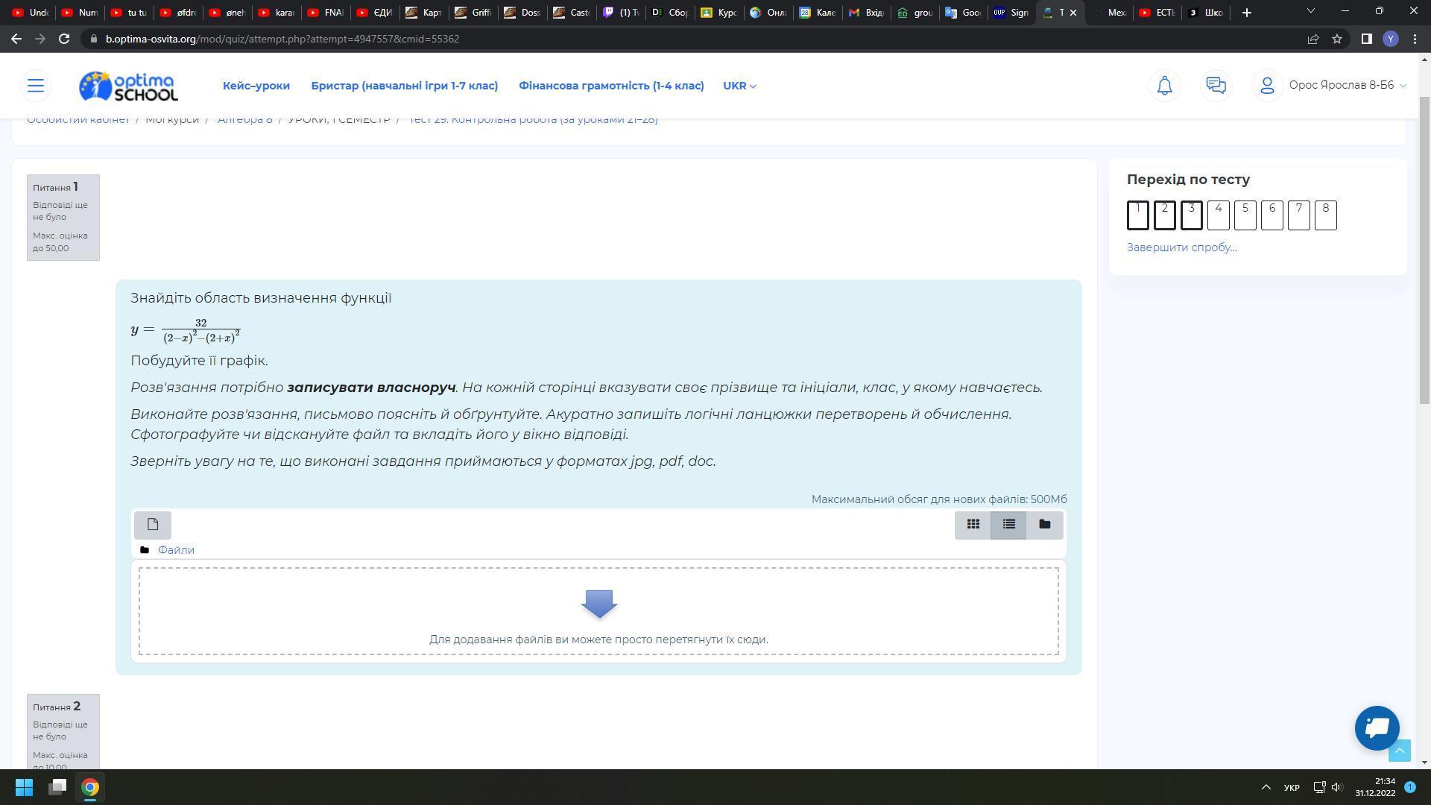The width and height of the screenshot is (1431, 805).
Task: Switch file view to details list
Action: tap(1008, 525)
